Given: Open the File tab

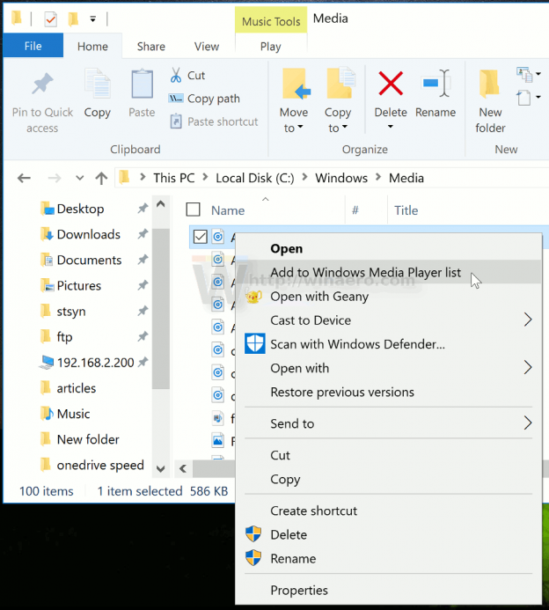Looking at the screenshot, I should tap(33, 46).
